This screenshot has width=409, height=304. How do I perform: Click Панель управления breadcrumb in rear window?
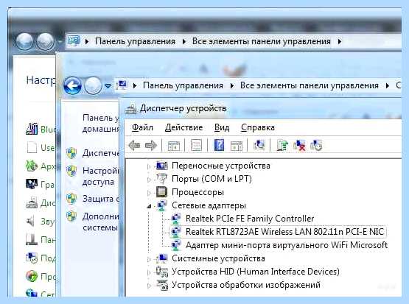coord(135,41)
